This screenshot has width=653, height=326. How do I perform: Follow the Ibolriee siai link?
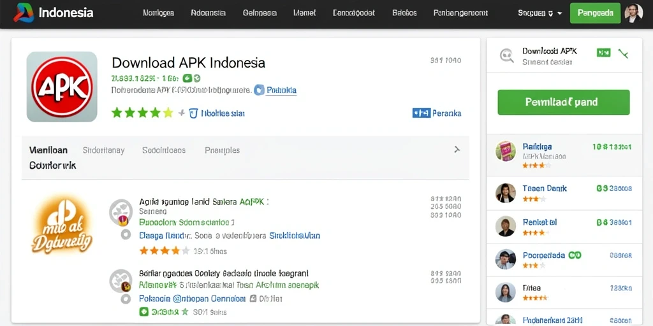(x=223, y=113)
